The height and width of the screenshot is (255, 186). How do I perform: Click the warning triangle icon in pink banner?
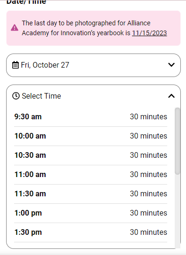click(x=15, y=28)
